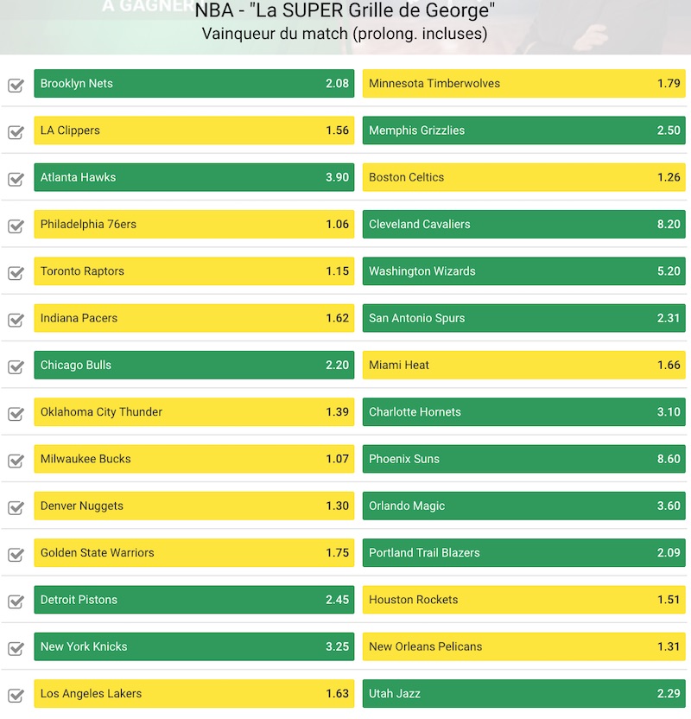The height and width of the screenshot is (719, 691).
Task: Select Oklahoma City Thunder at 1.39
Action: click(193, 412)
